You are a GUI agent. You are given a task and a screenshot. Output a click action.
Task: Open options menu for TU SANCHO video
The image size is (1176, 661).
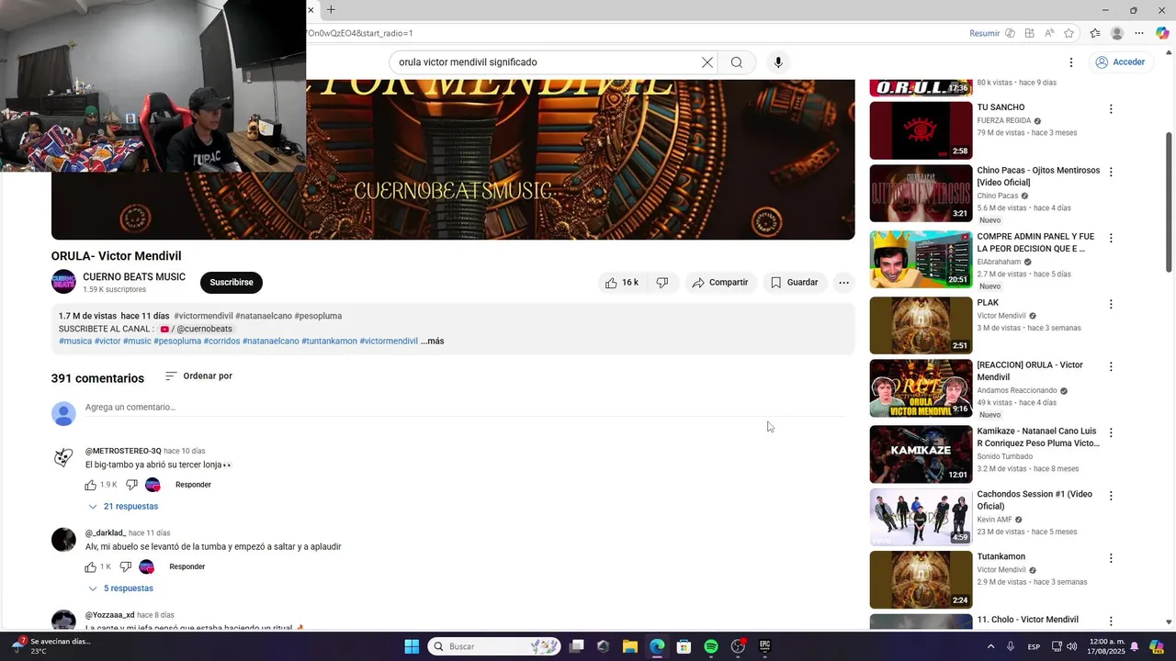[x=1111, y=109]
